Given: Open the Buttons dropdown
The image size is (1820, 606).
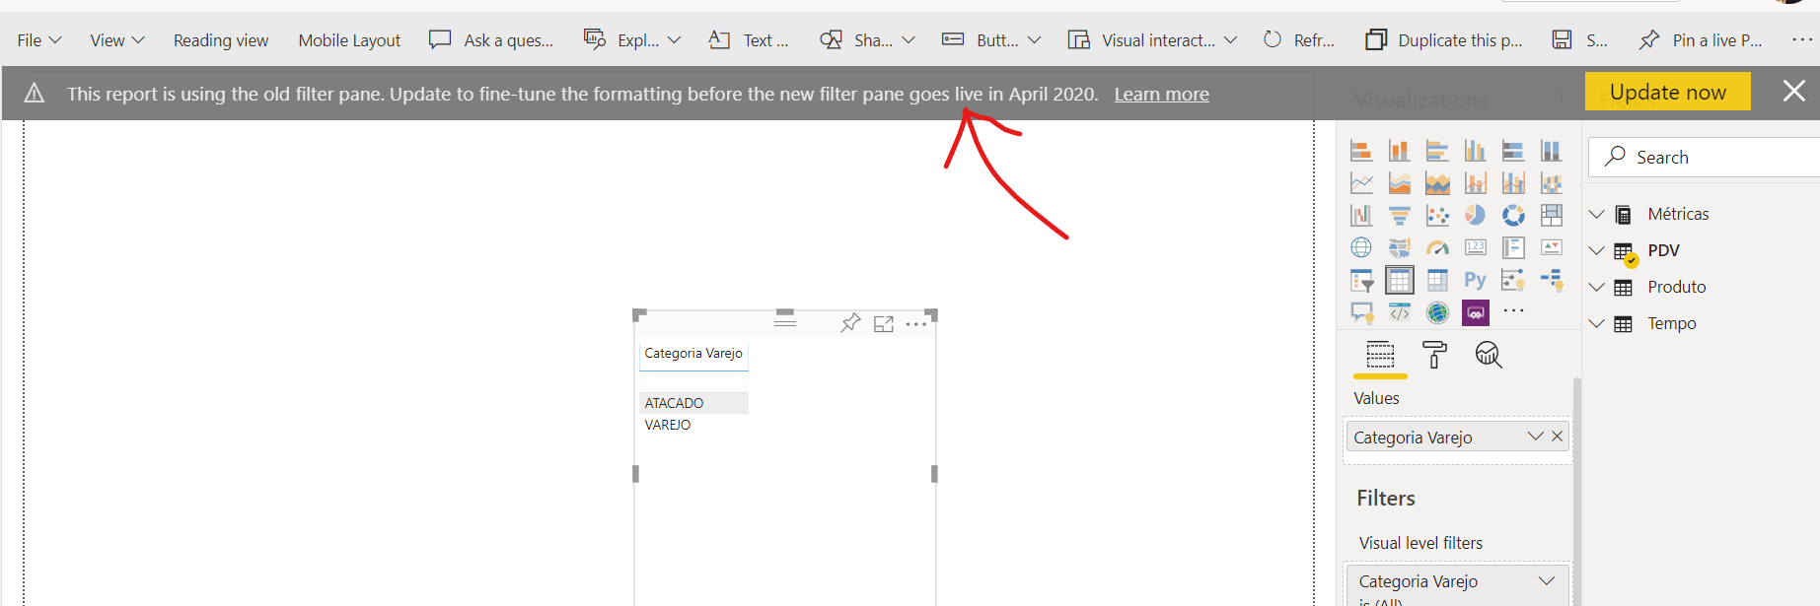Looking at the screenshot, I should pyautogui.click(x=991, y=40).
